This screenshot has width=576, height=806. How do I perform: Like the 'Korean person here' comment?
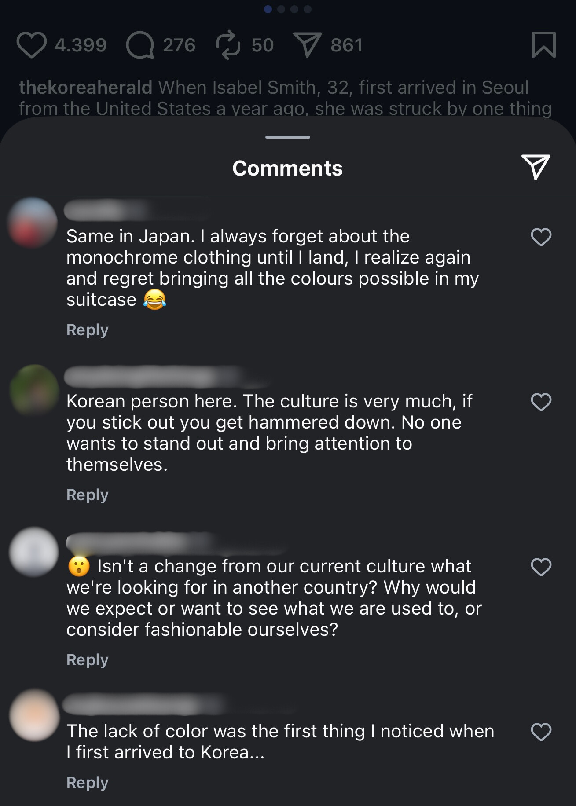coord(541,402)
